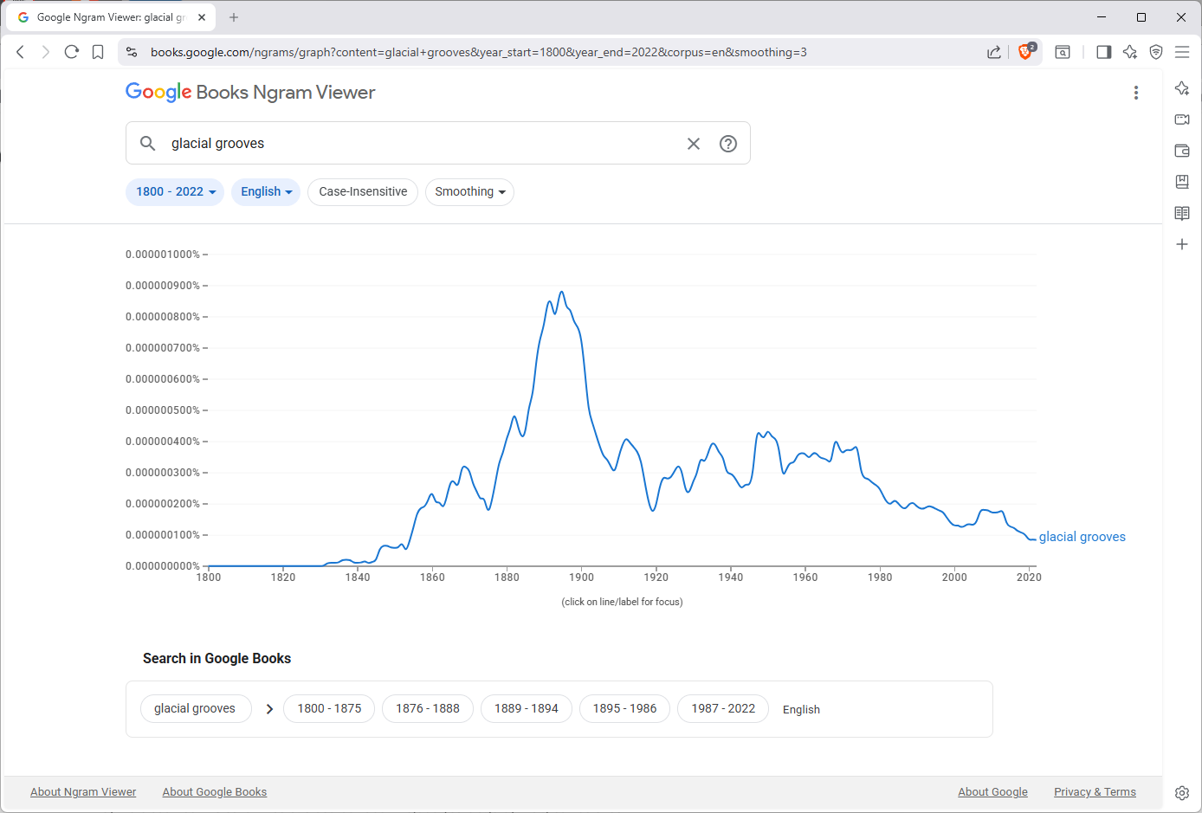The height and width of the screenshot is (813, 1202).
Task: Click the Search in Google Books heading
Action: click(x=216, y=659)
